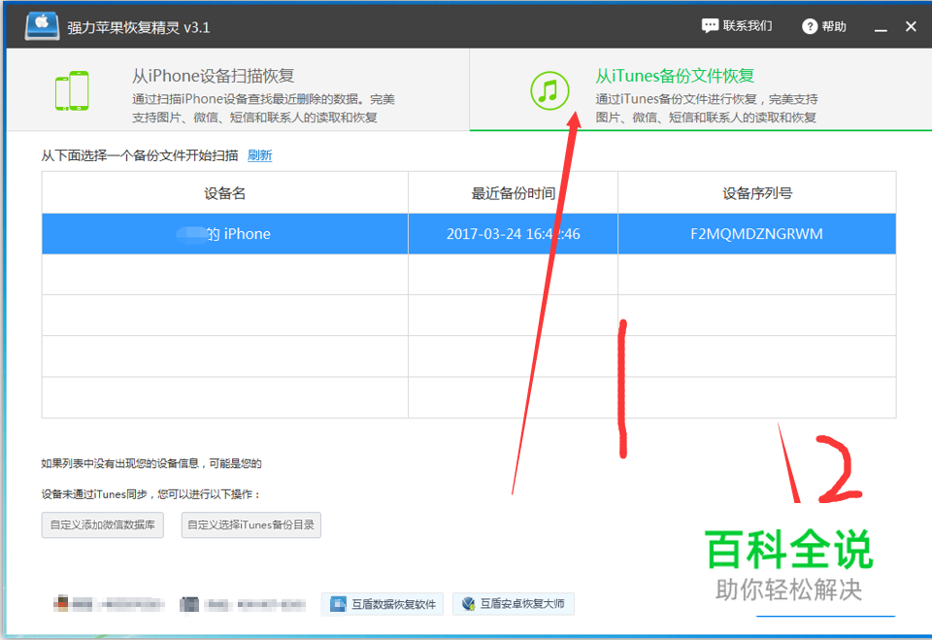Select the iPhone device name cell
Image resolution: width=932 pixels, height=640 pixels.
pos(224,234)
